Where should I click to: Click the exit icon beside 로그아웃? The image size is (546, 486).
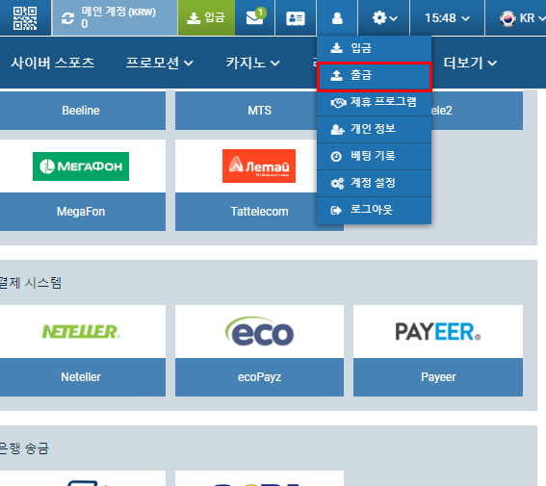coord(336,210)
